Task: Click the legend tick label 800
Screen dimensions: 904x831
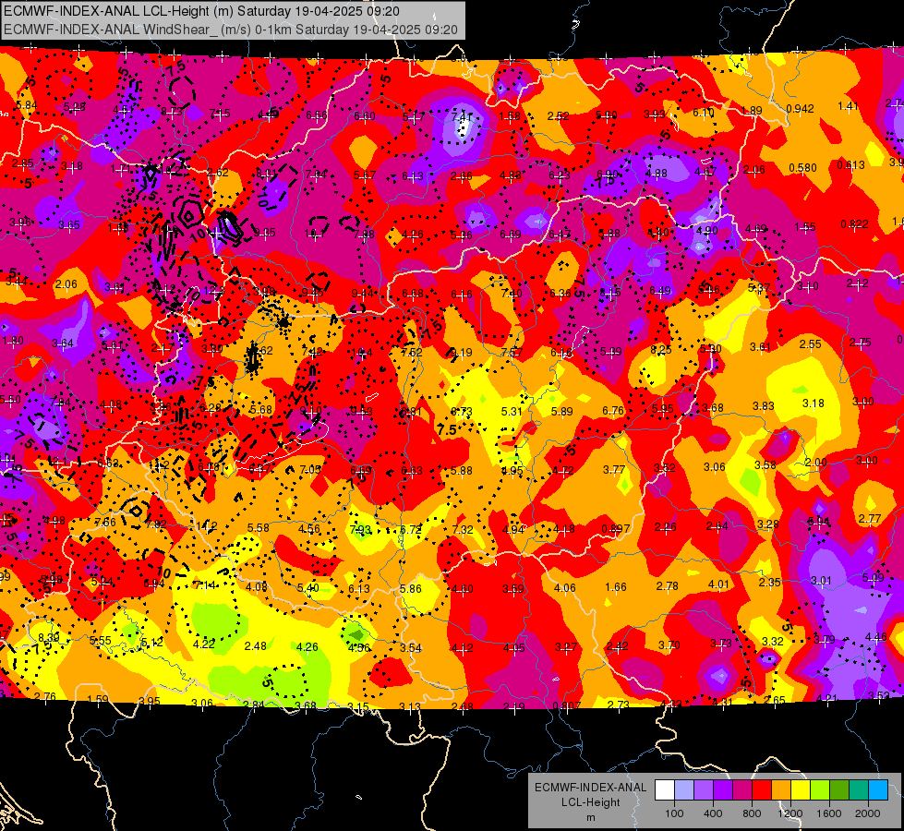Action: tap(752, 813)
